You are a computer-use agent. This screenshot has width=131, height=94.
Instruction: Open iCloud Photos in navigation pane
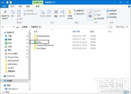11,54
